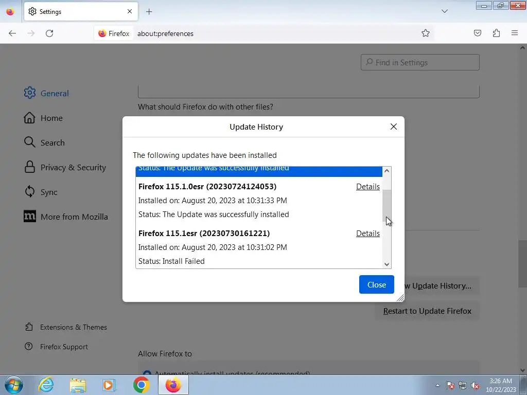
Task: Open Home settings category
Action: pyautogui.click(x=43, y=118)
